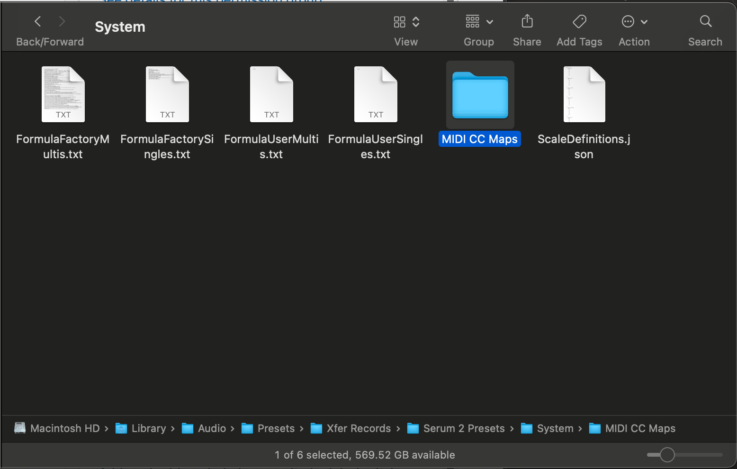Click the Add Tags icon
This screenshot has width=737, height=469.
click(579, 21)
